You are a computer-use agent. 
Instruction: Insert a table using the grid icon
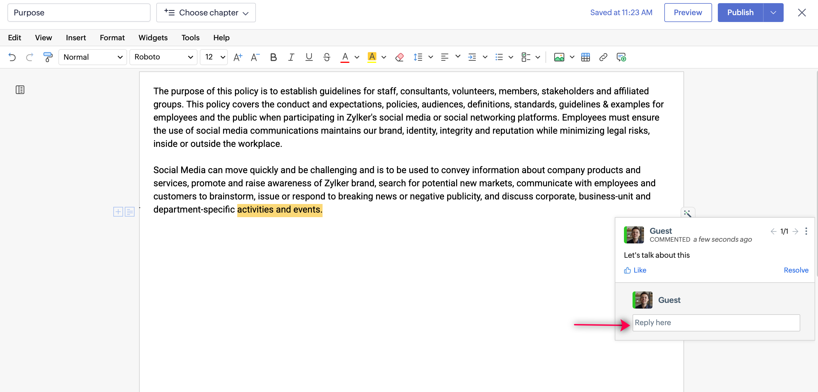click(x=585, y=57)
